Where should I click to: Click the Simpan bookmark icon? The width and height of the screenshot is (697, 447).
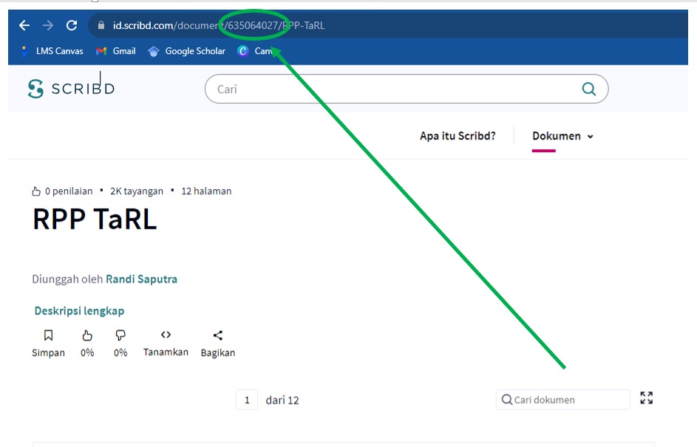pyautogui.click(x=48, y=335)
